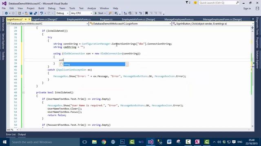This screenshot has width=261, height=146.
Task: Click the editor split window handle
Action: click(x=252, y=28)
